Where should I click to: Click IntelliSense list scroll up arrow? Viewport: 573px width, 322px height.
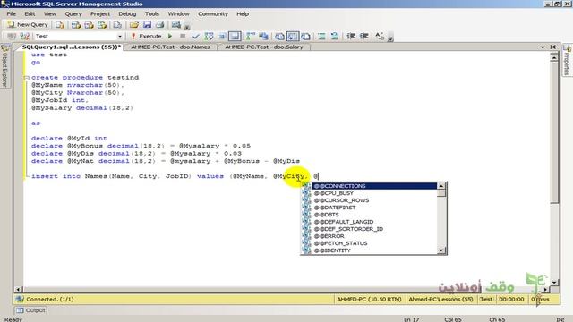(x=441, y=186)
